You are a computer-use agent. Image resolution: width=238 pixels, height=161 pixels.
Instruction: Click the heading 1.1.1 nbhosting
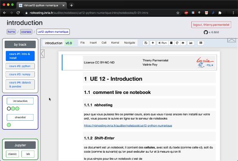click(x=98, y=105)
